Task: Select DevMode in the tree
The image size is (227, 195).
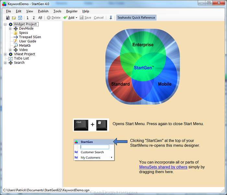Action: tap(26, 29)
